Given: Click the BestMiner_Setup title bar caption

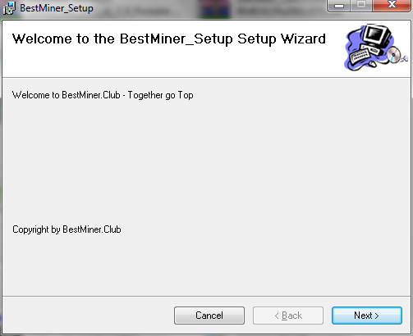Looking at the screenshot, I should click(57, 8).
